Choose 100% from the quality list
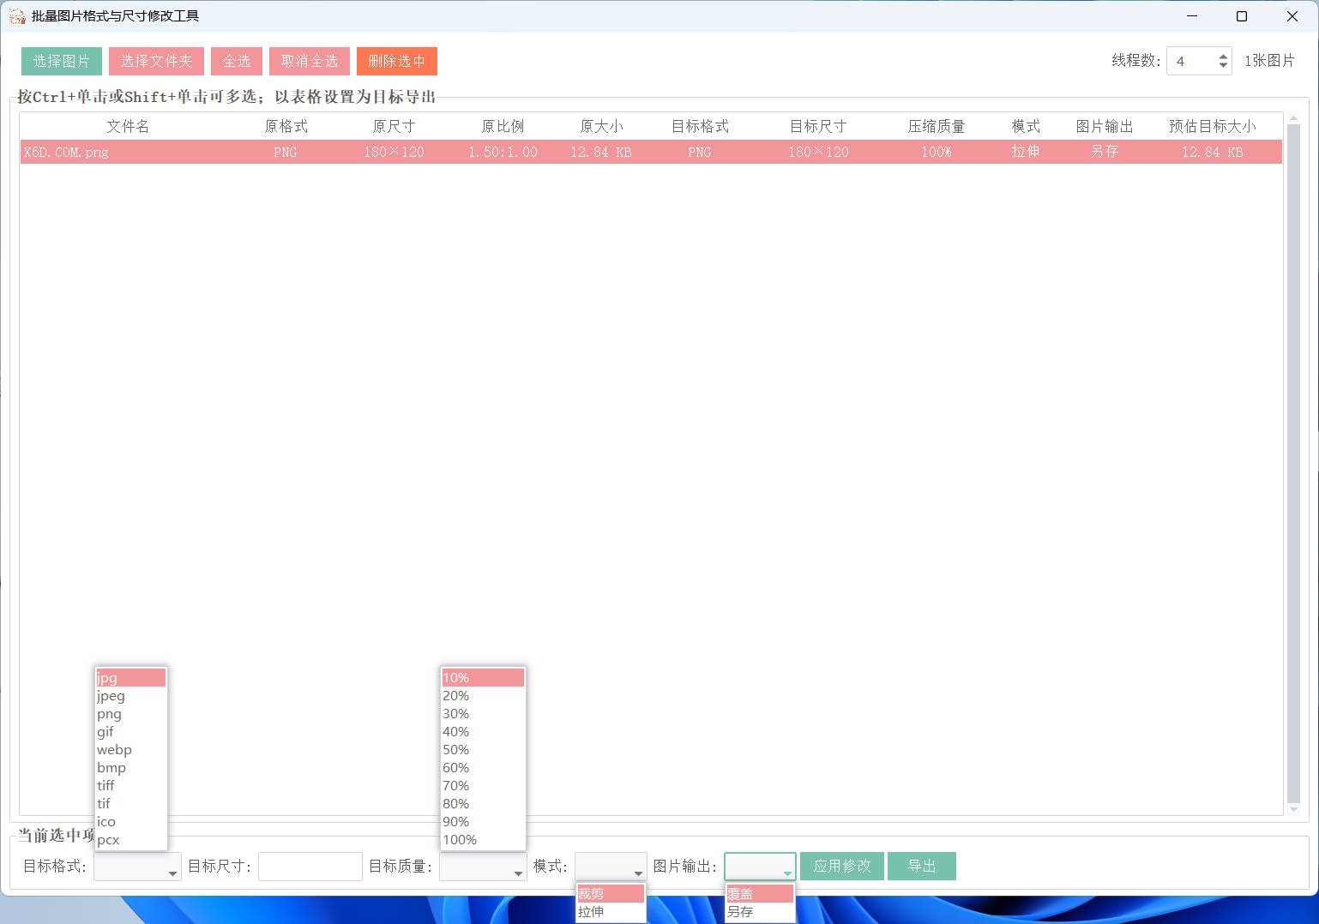Image resolution: width=1319 pixels, height=924 pixels. coord(460,839)
